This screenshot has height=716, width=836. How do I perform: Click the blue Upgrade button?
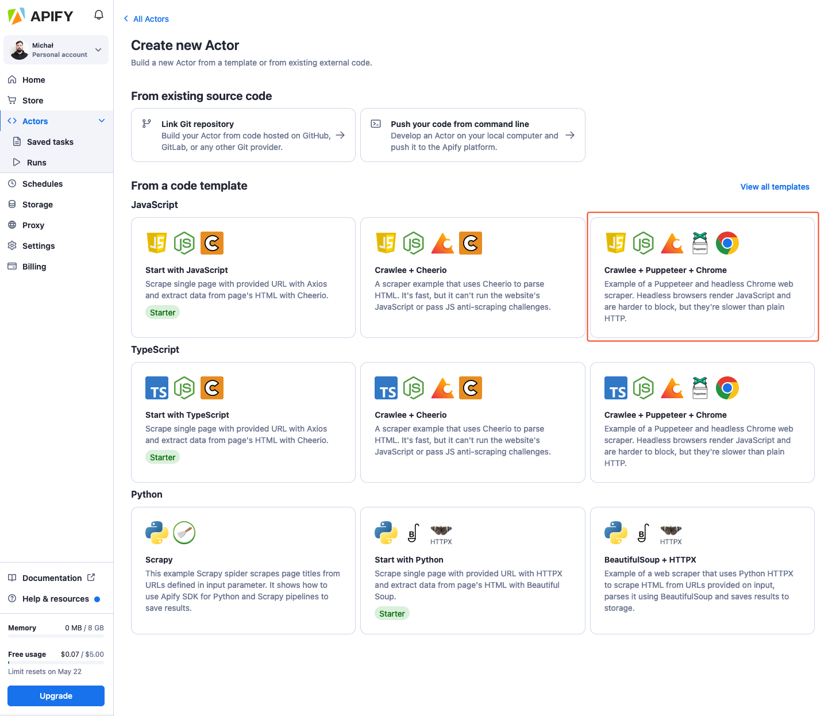(56, 696)
